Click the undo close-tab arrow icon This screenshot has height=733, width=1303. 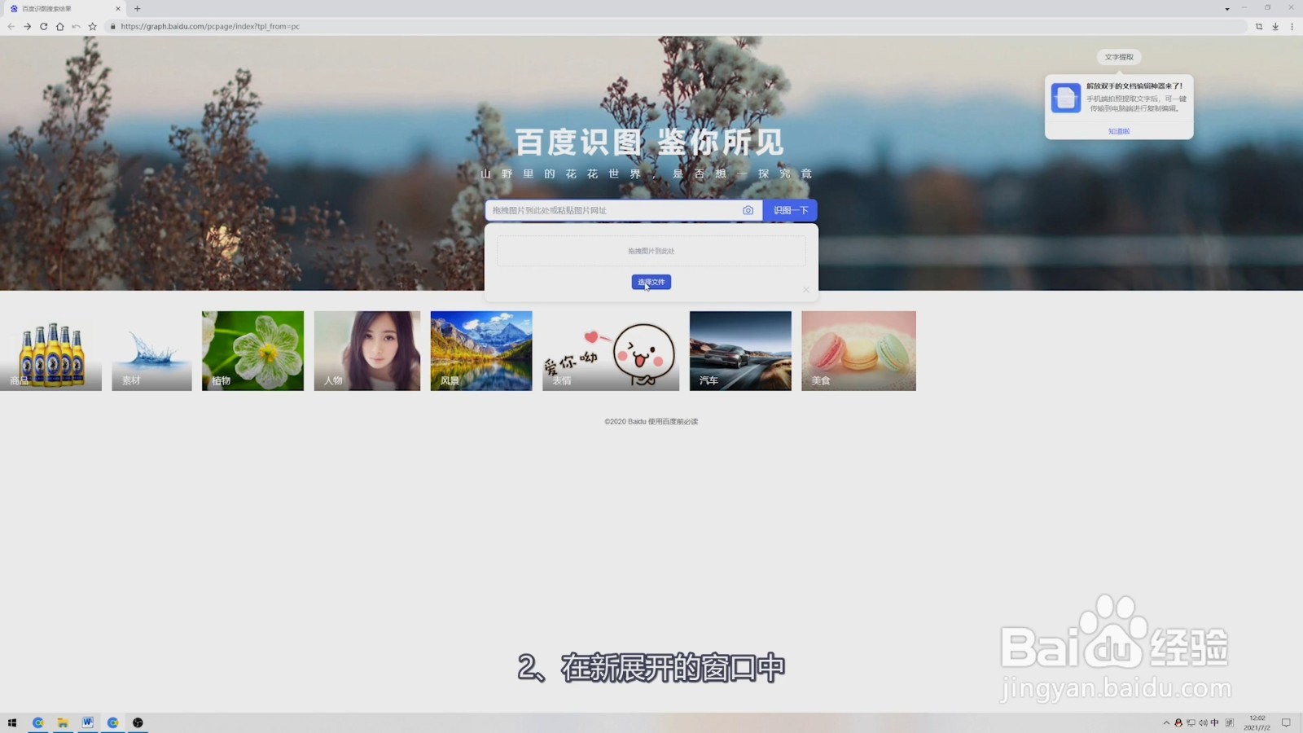pos(76,26)
